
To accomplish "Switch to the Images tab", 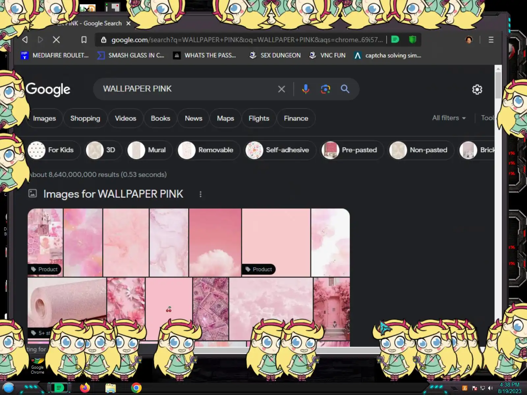I will (x=44, y=118).
